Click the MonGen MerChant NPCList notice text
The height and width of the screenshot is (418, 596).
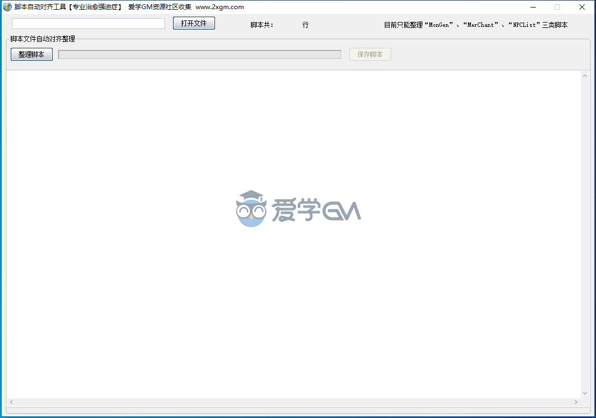coord(476,25)
